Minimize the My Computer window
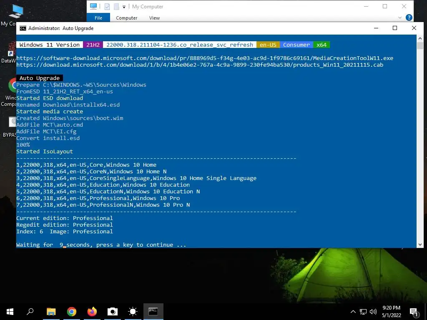The height and width of the screenshot is (320, 427). 366,6
